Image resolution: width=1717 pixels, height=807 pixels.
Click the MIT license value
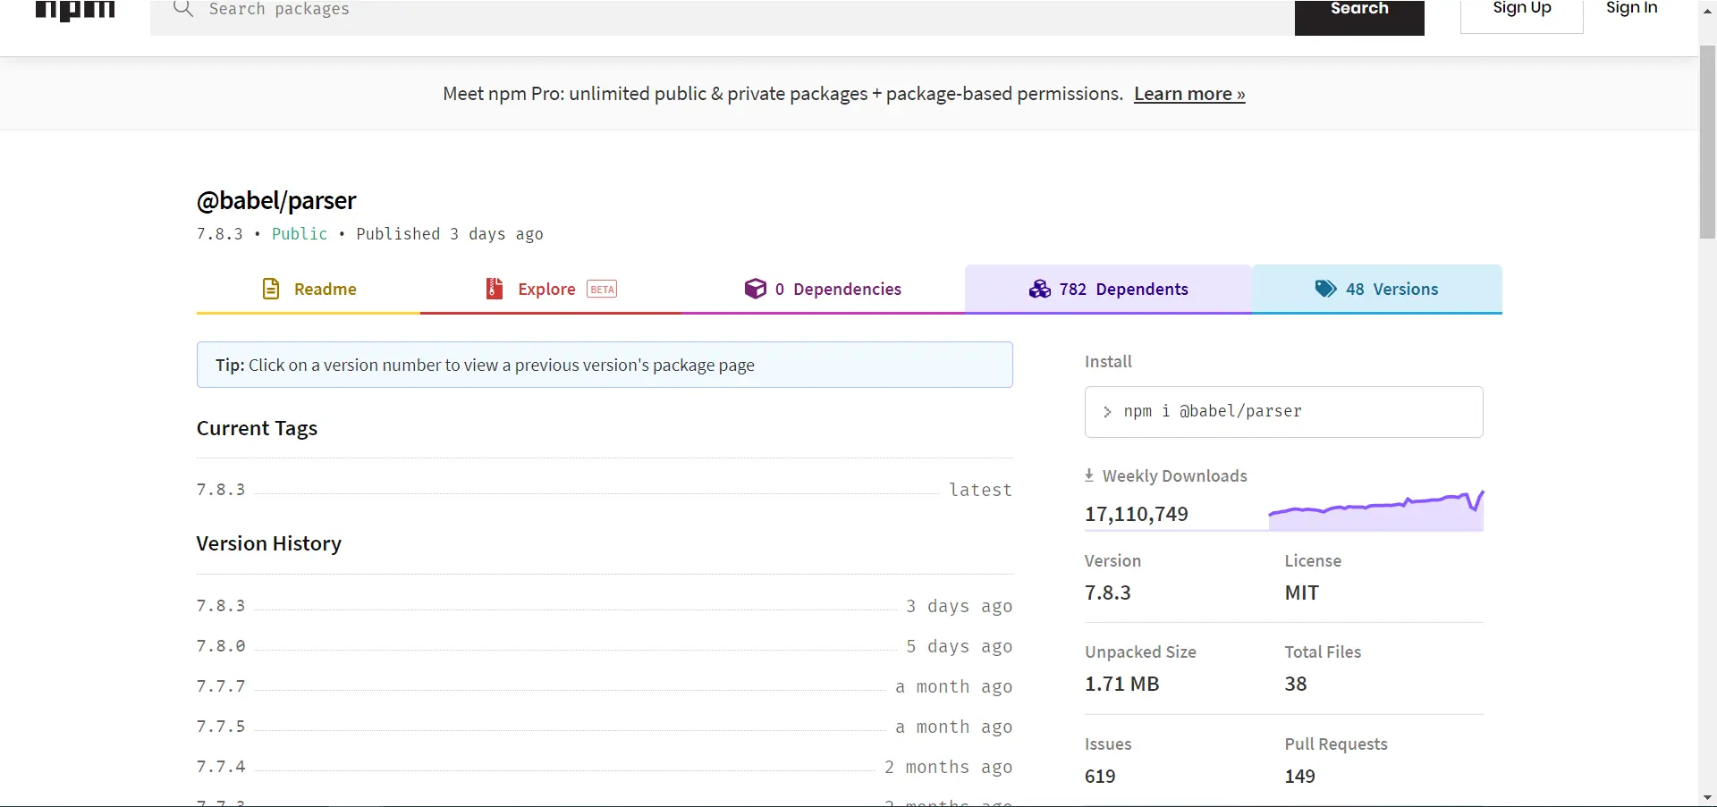coord(1302,593)
